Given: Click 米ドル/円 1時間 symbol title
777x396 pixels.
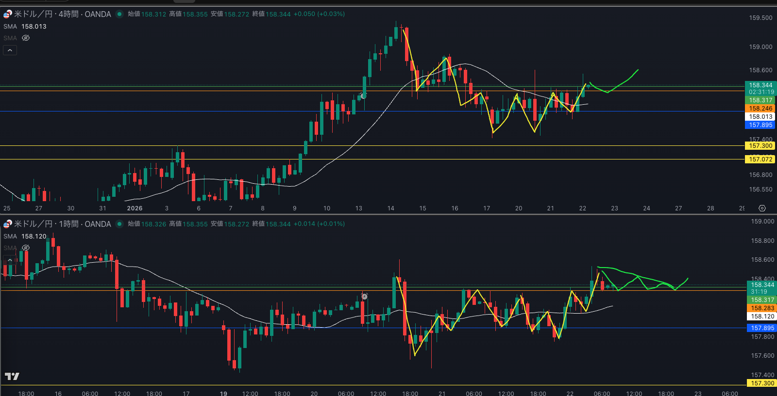Looking at the screenshot, I should click(62, 224).
